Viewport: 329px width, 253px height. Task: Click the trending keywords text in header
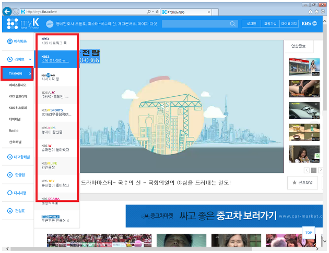coord(107,24)
